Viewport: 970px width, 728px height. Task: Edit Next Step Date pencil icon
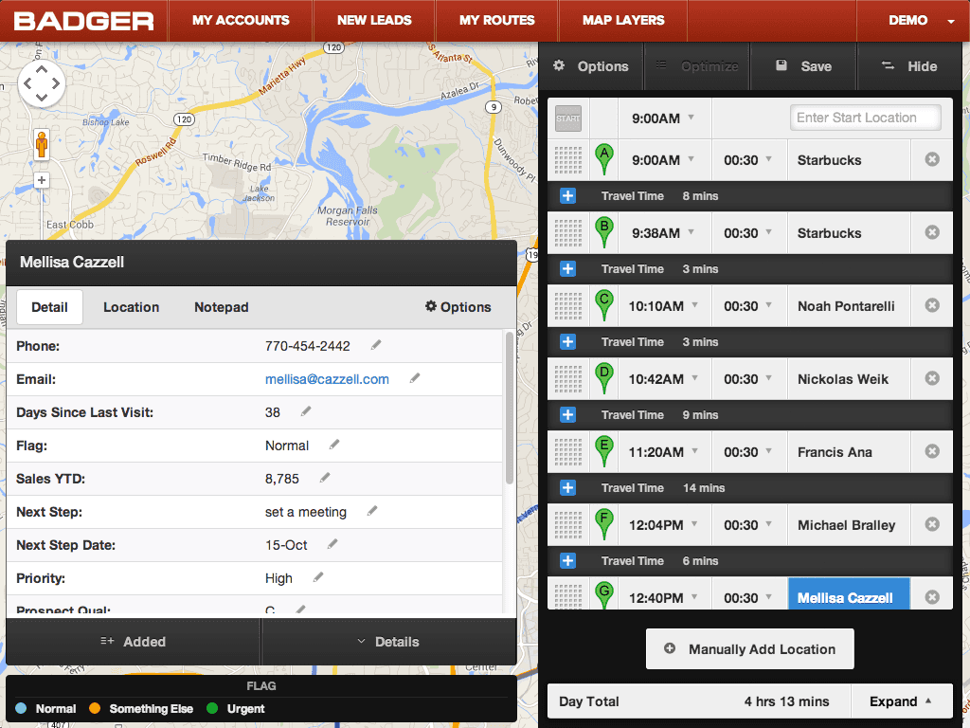332,544
